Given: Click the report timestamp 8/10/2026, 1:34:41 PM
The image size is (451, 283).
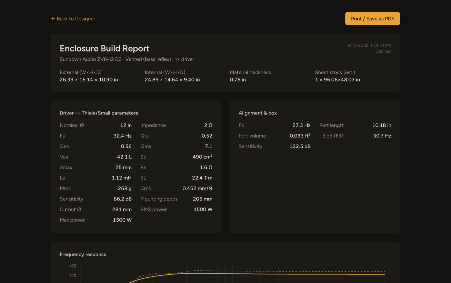Looking at the screenshot, I should point(369,45).
